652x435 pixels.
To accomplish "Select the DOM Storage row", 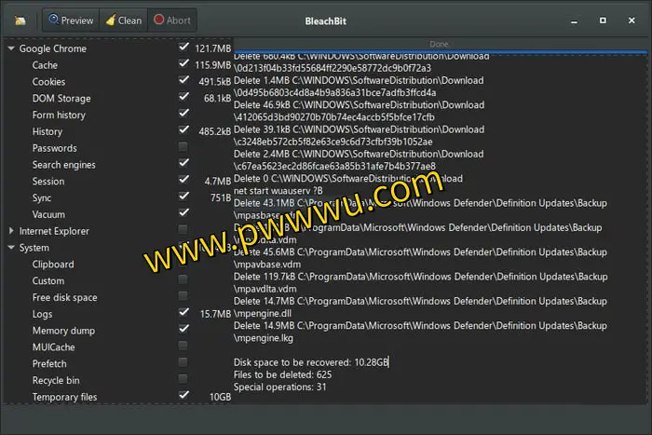I will (61, 99).
